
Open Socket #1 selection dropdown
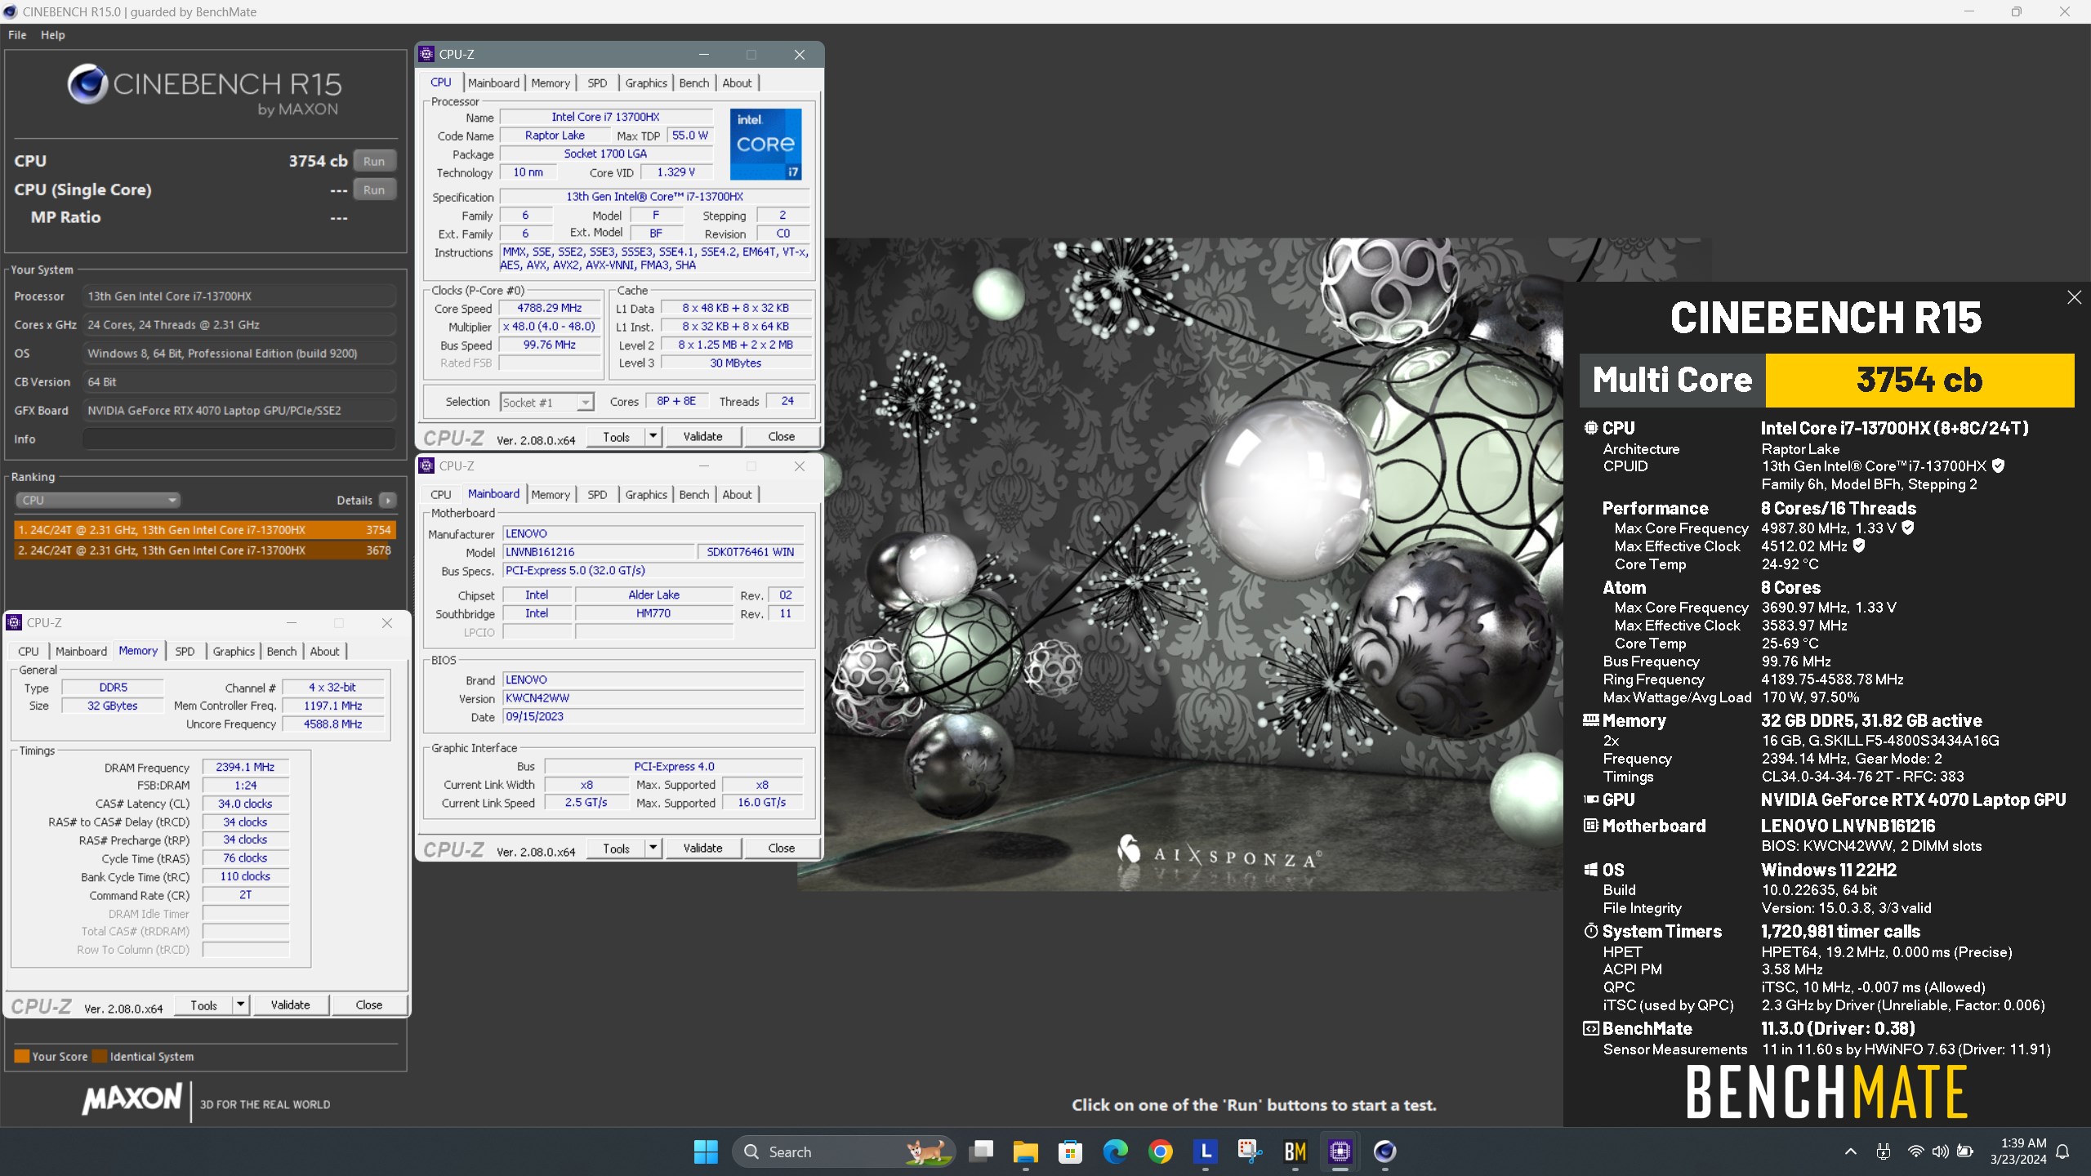click(x=546, y=402)
